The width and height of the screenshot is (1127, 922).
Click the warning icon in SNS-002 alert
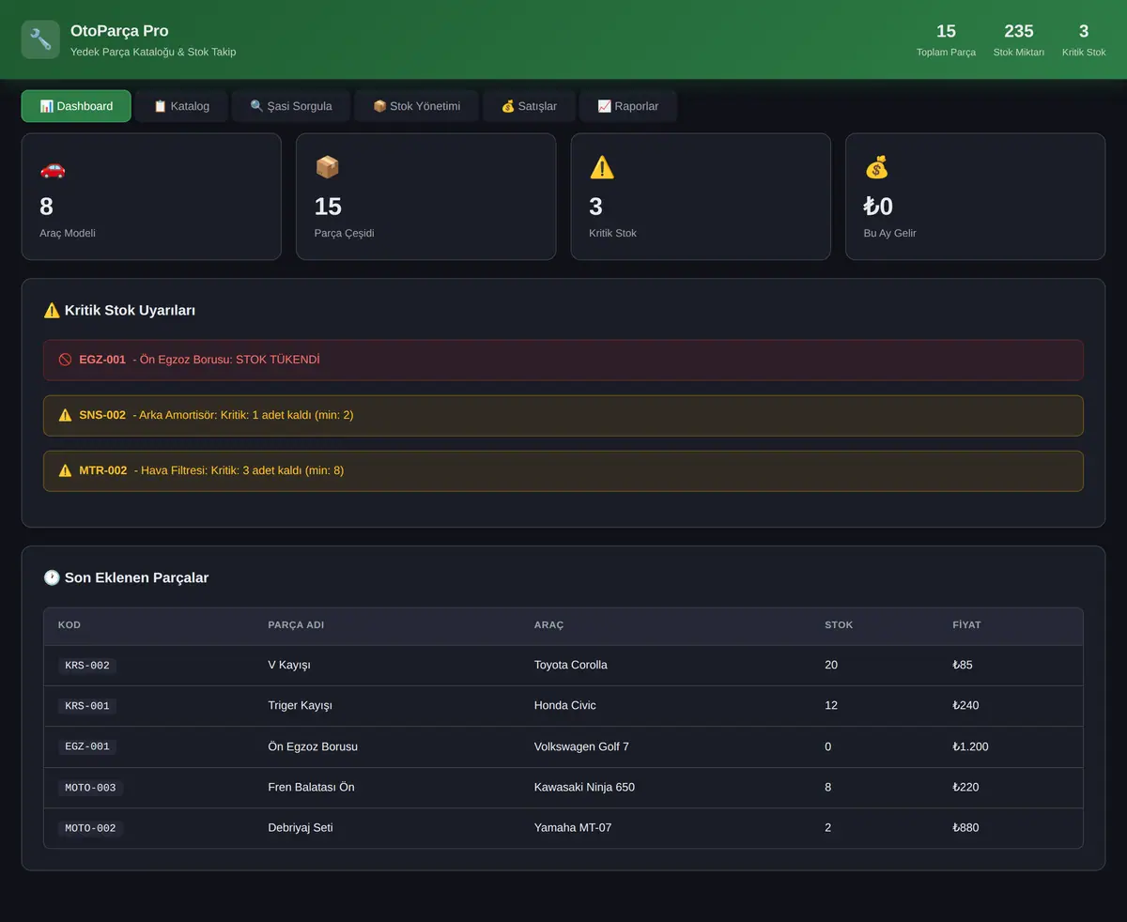[x=65, y=415]
